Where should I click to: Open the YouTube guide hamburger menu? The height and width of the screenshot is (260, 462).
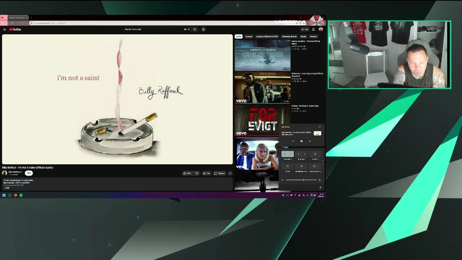pyautogui.click(x=4, y=30)
